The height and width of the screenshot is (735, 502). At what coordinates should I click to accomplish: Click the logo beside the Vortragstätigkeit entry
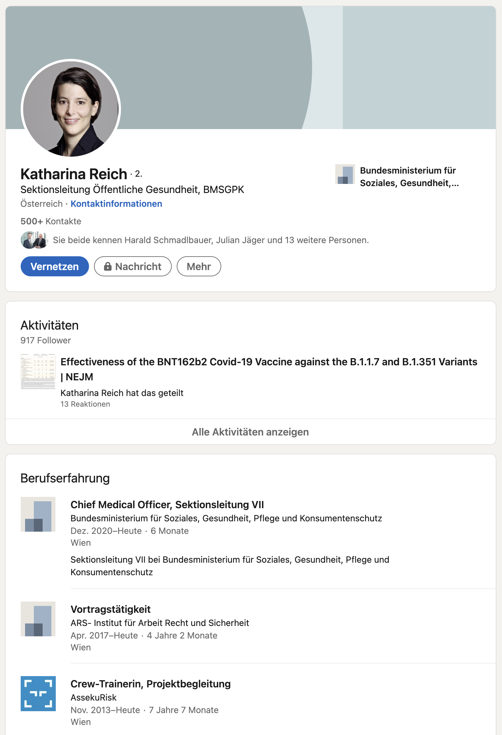(38, 619)
